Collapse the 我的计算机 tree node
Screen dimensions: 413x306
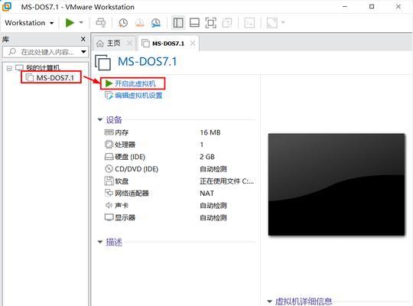point(9,68)
